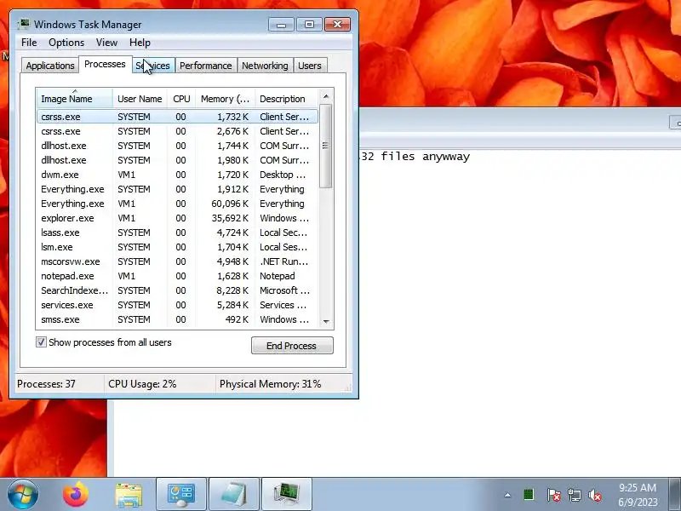Click the process list scrollbar thumb

tap(325, 146)
